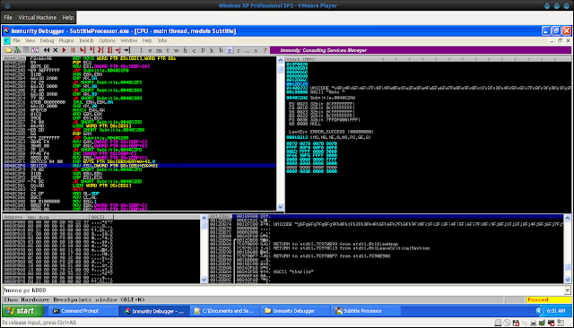This screenshot has width=574, height=328.
Task: Open the Window menu
Action: 129,40
